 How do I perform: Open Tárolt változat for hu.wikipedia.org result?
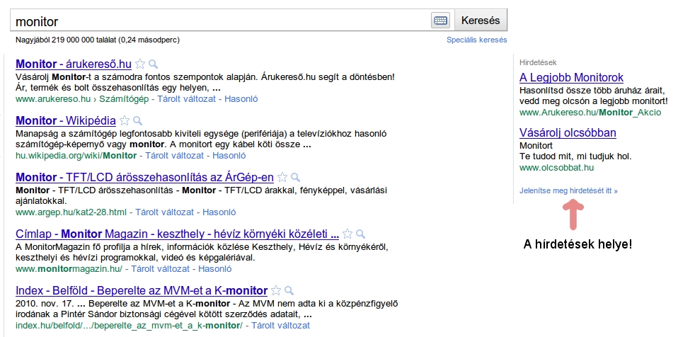174,155
